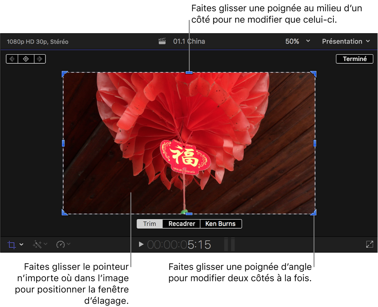This screenshot has width=378, height=307.
Task: Click the next keyframe arrow button
Action: click(40, 59)
